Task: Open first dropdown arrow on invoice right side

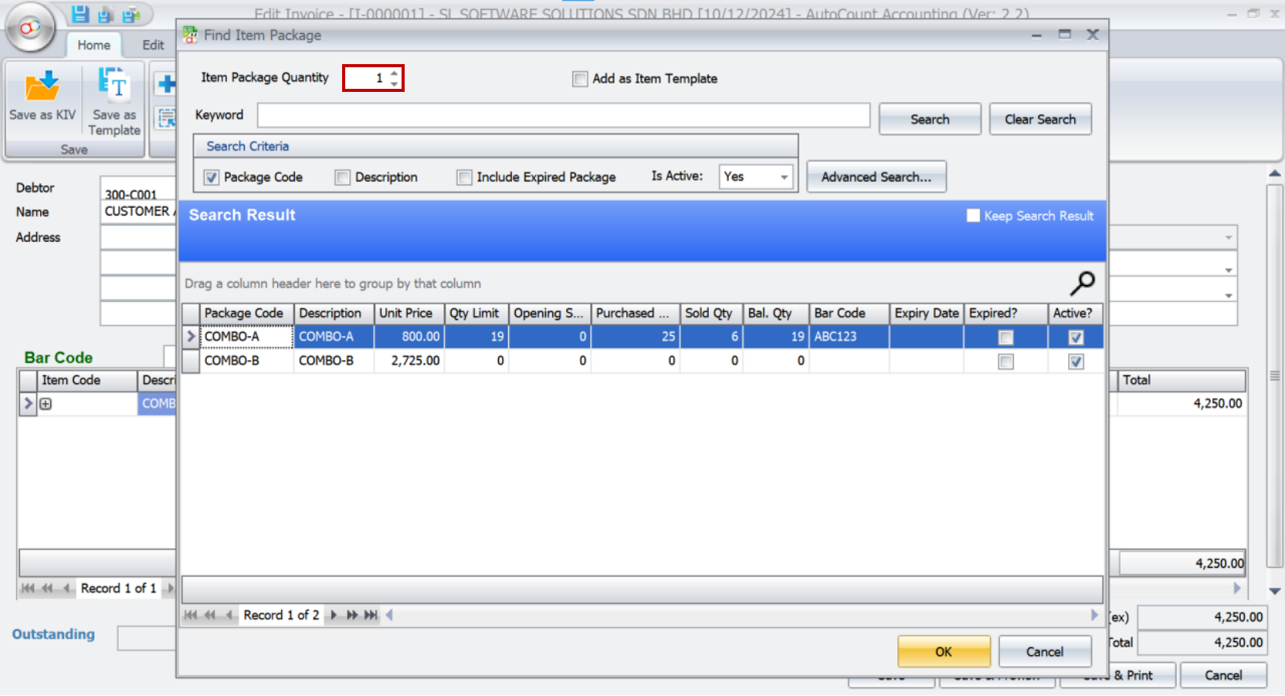Action: click(1228, 237)
